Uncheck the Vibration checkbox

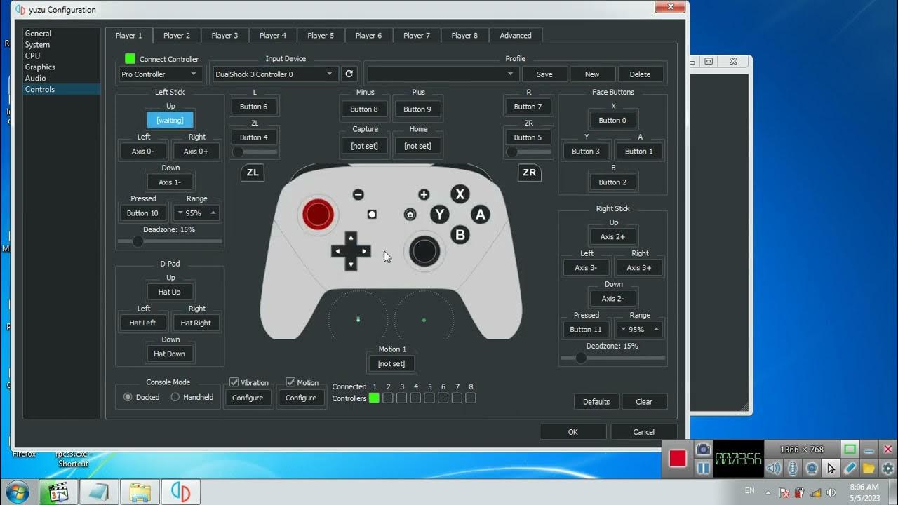pyautogui.click(x=234, y=382)
